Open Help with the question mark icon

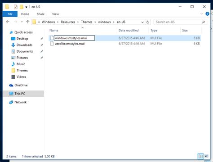coord(207,14)
